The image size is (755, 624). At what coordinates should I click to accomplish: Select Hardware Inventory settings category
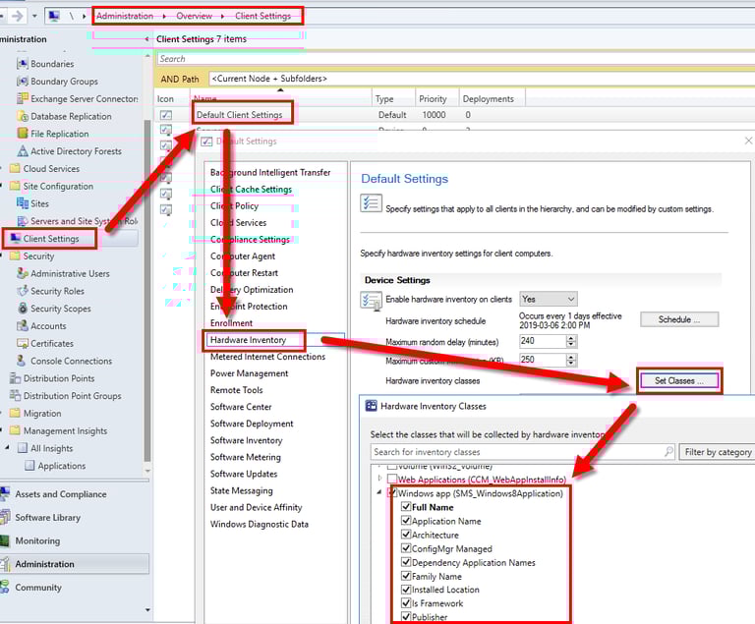tap(248, 340)
